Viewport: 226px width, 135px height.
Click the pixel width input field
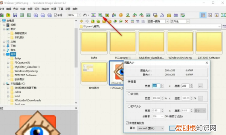[x=156, y=86]
